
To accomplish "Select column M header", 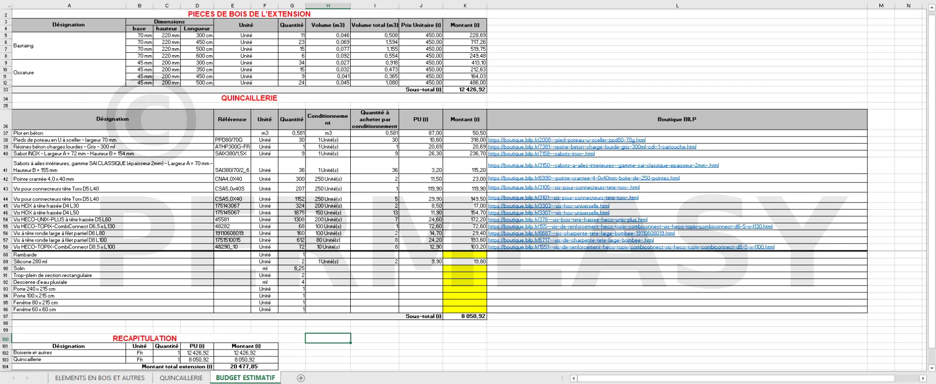I will point(881,6).
